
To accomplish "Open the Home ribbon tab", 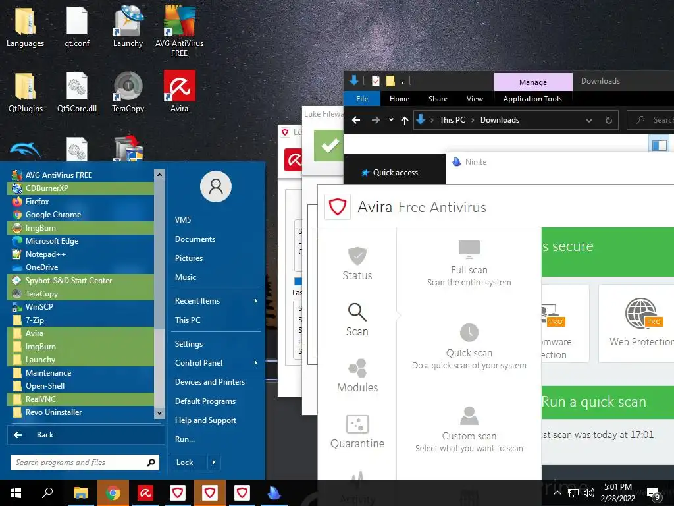I will [x=400, y=99].
